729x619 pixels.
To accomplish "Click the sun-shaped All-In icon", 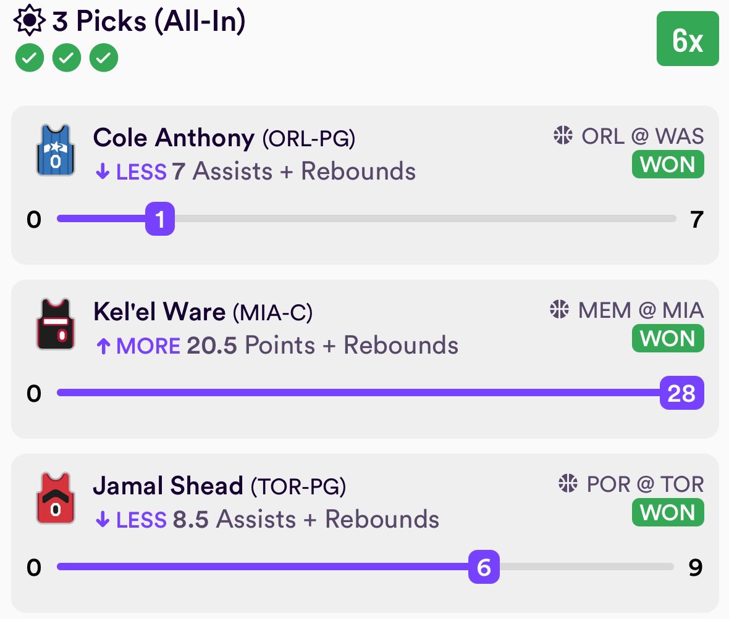I will (x=29, y=20).
